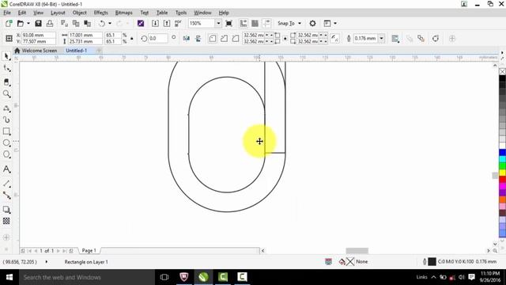Click the Print icon

50,23
